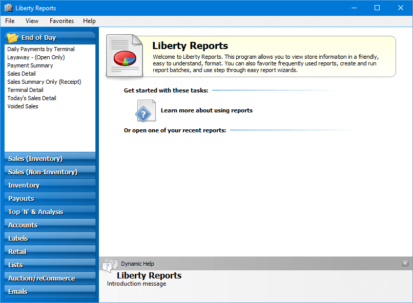The height and width of the screenshot is (303, 413).
Task: Click the Liberty Reports pie chart document icon
Action: click(x=125, y=56)
